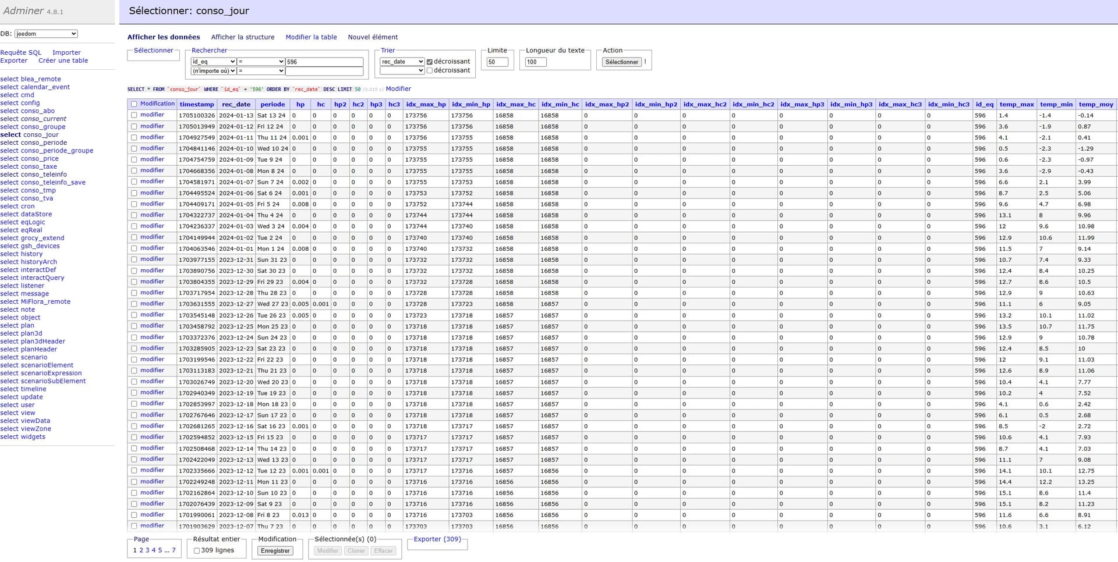
Task: Click the Limite field showing 50
Action: tap(497, 62)
